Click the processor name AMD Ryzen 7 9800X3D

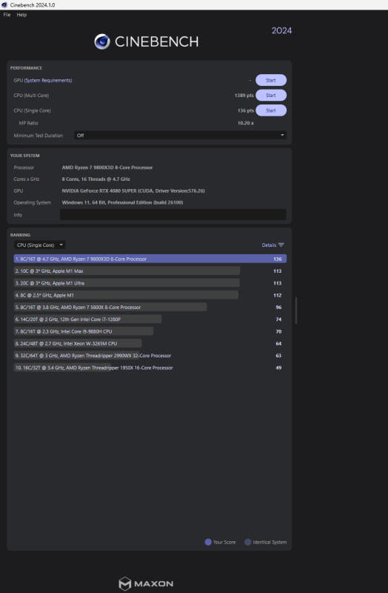(x=107, y=168)
